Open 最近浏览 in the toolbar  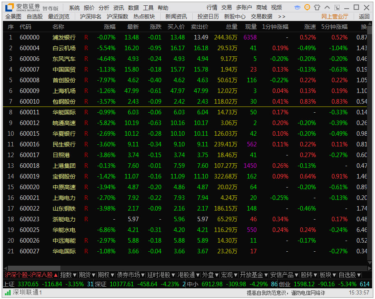[59, 16]
